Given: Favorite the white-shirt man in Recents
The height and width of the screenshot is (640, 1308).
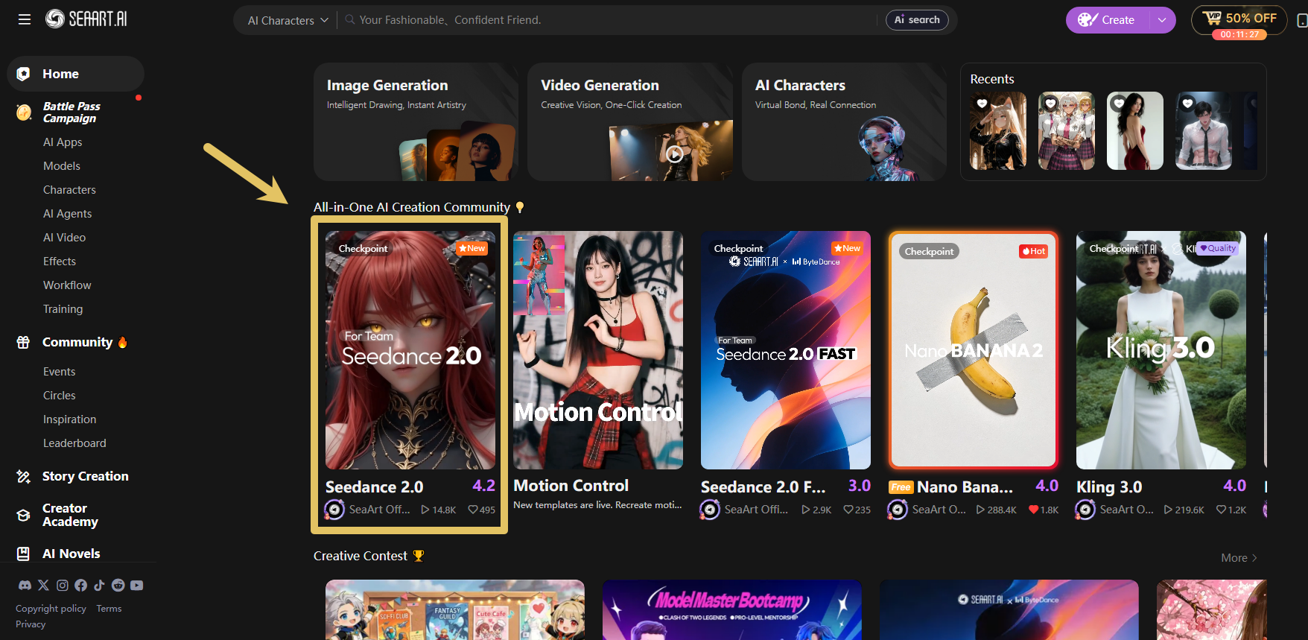Looking at the screenshot, I should point(1188,104).
